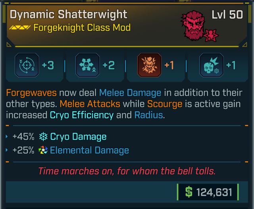The height and width of the screenshot is (209, 254).
Task: Click the 124,631 sell price value
Action: coord(214,193)
